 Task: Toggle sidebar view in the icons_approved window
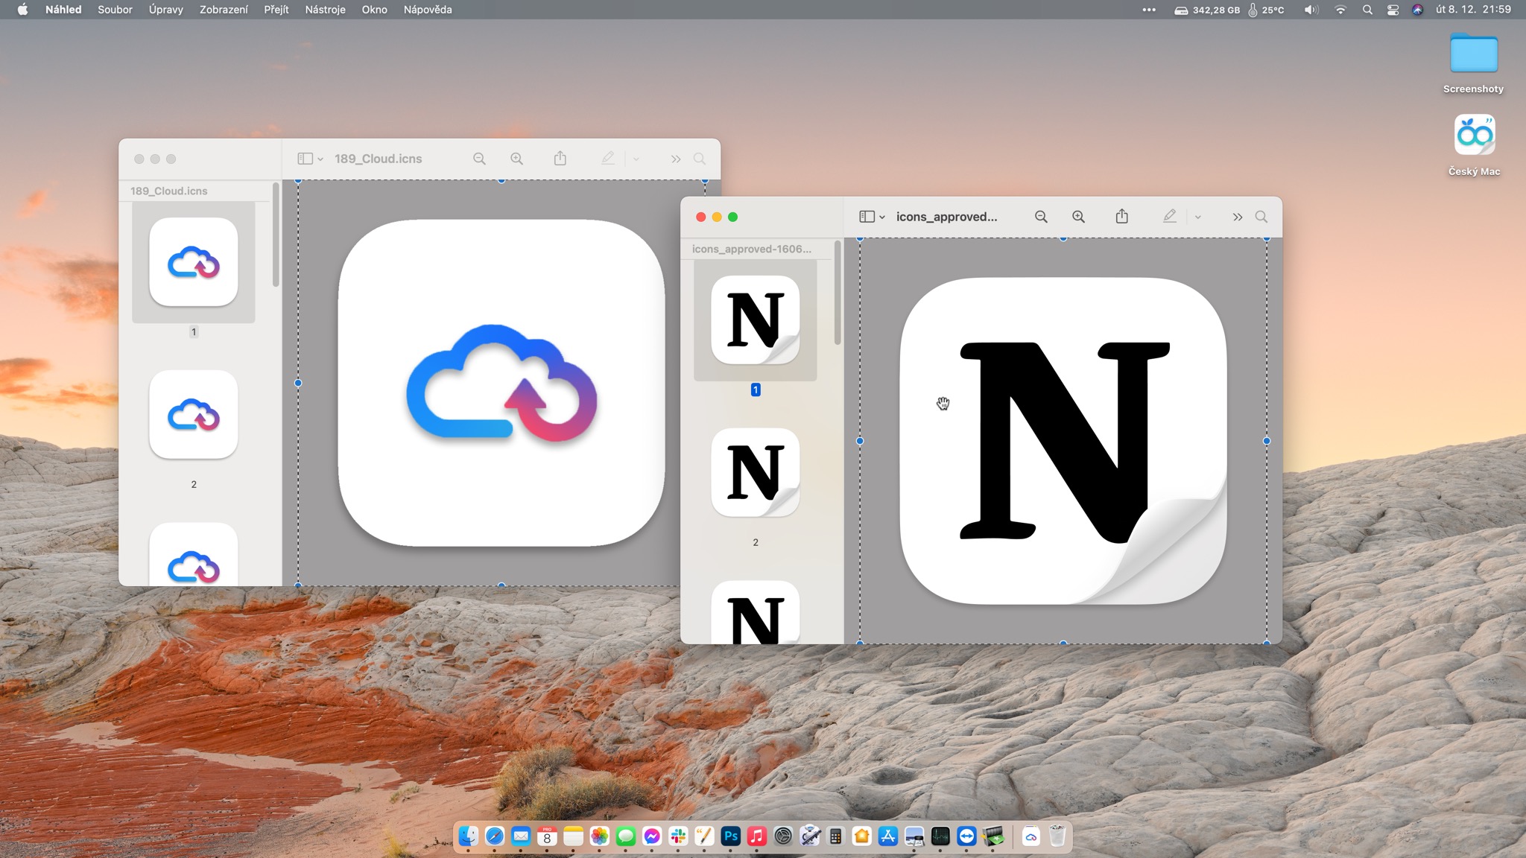[867, 217]
